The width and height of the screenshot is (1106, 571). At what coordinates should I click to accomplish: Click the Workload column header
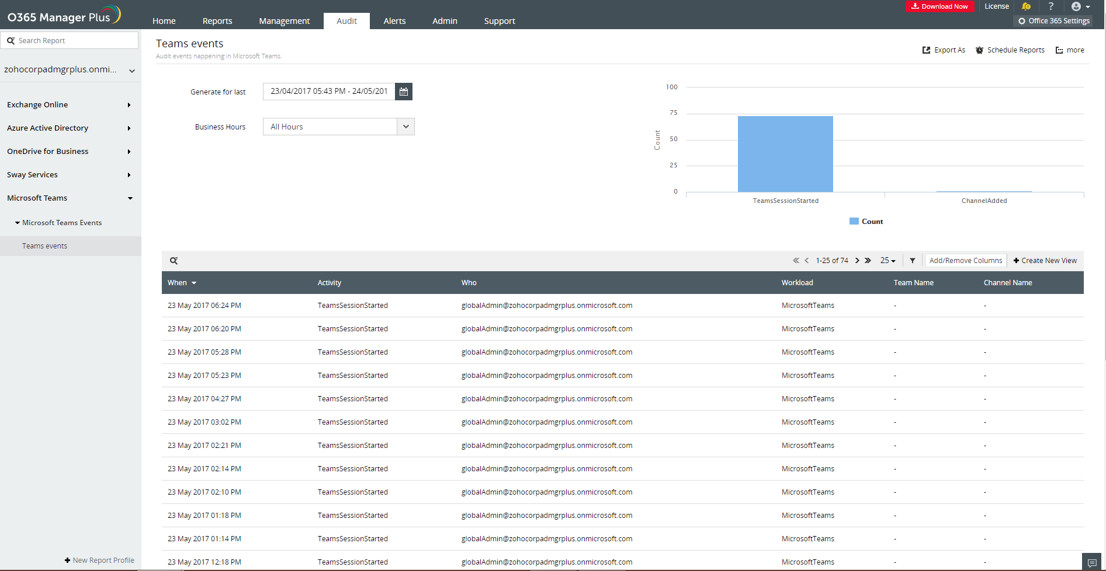click(797, 283)
